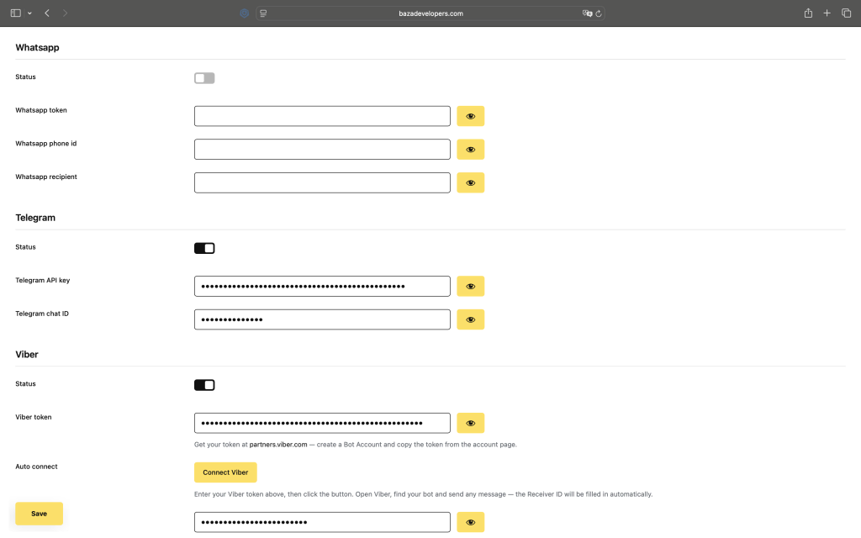Click the 'Whatsapp token' label
861x538 pixels.
[x=41, y=110]
